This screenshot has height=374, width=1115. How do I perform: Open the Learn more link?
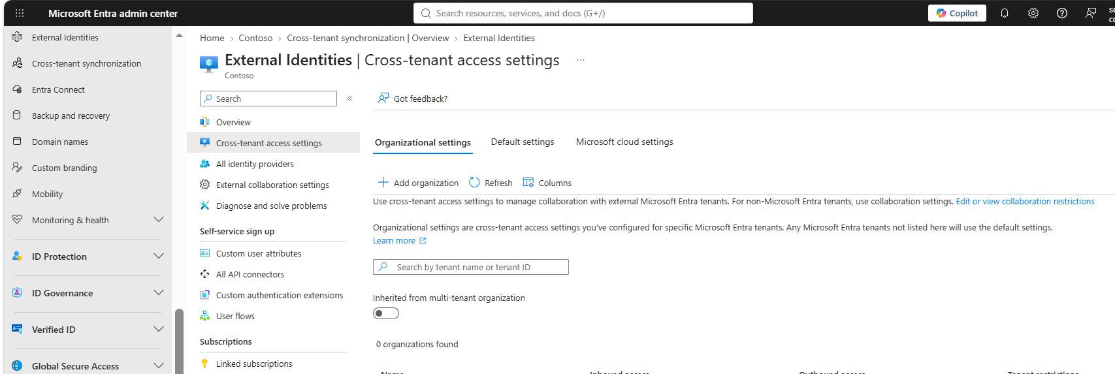[399, 241]
